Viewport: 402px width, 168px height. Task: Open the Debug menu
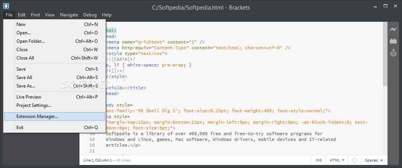coord(90,15)
